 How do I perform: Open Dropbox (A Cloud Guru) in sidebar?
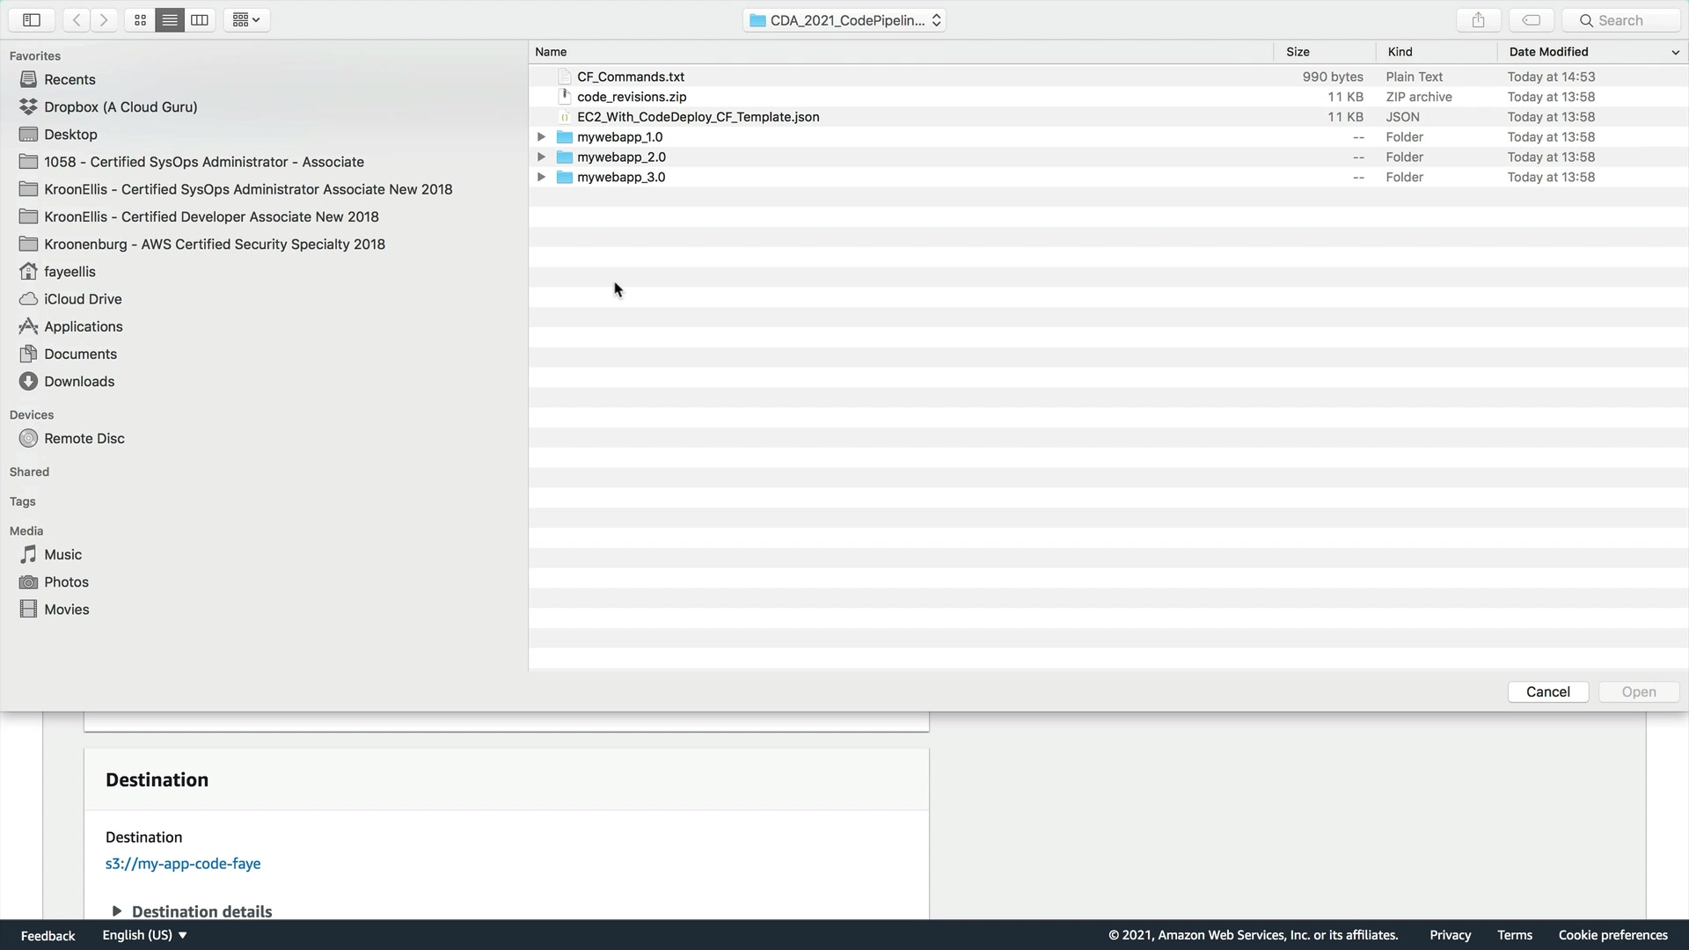[121, 107]
